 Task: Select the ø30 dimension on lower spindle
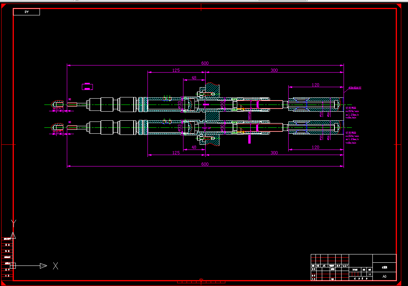pyautogui.click(x=222, y=128)
